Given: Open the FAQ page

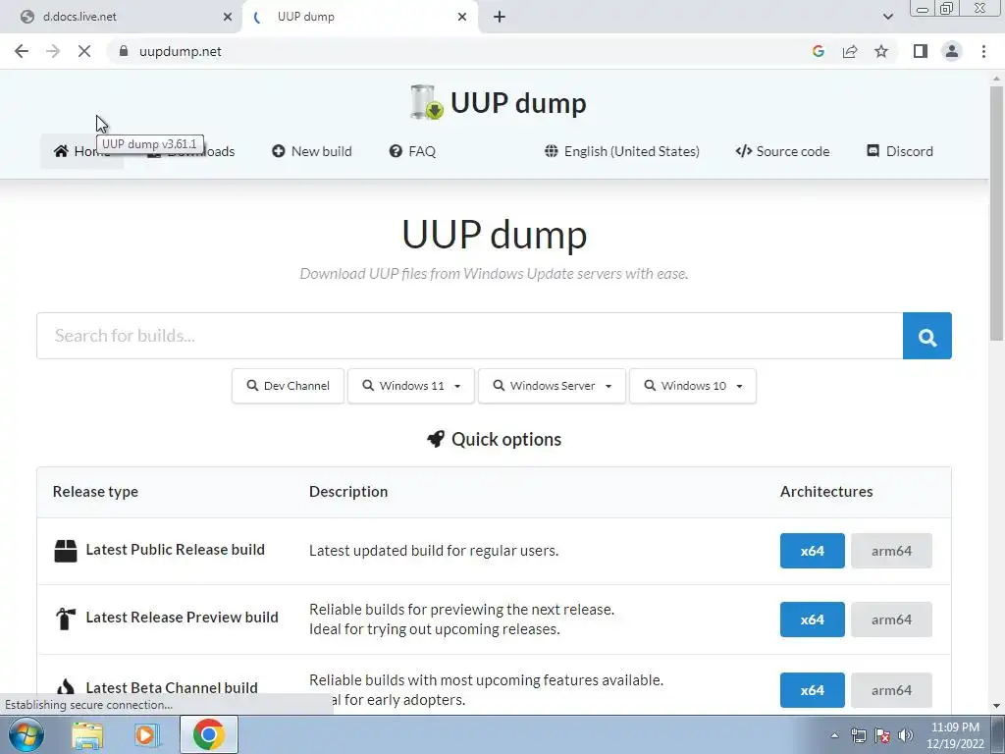Looking at the screenshot, I should 412,151.
